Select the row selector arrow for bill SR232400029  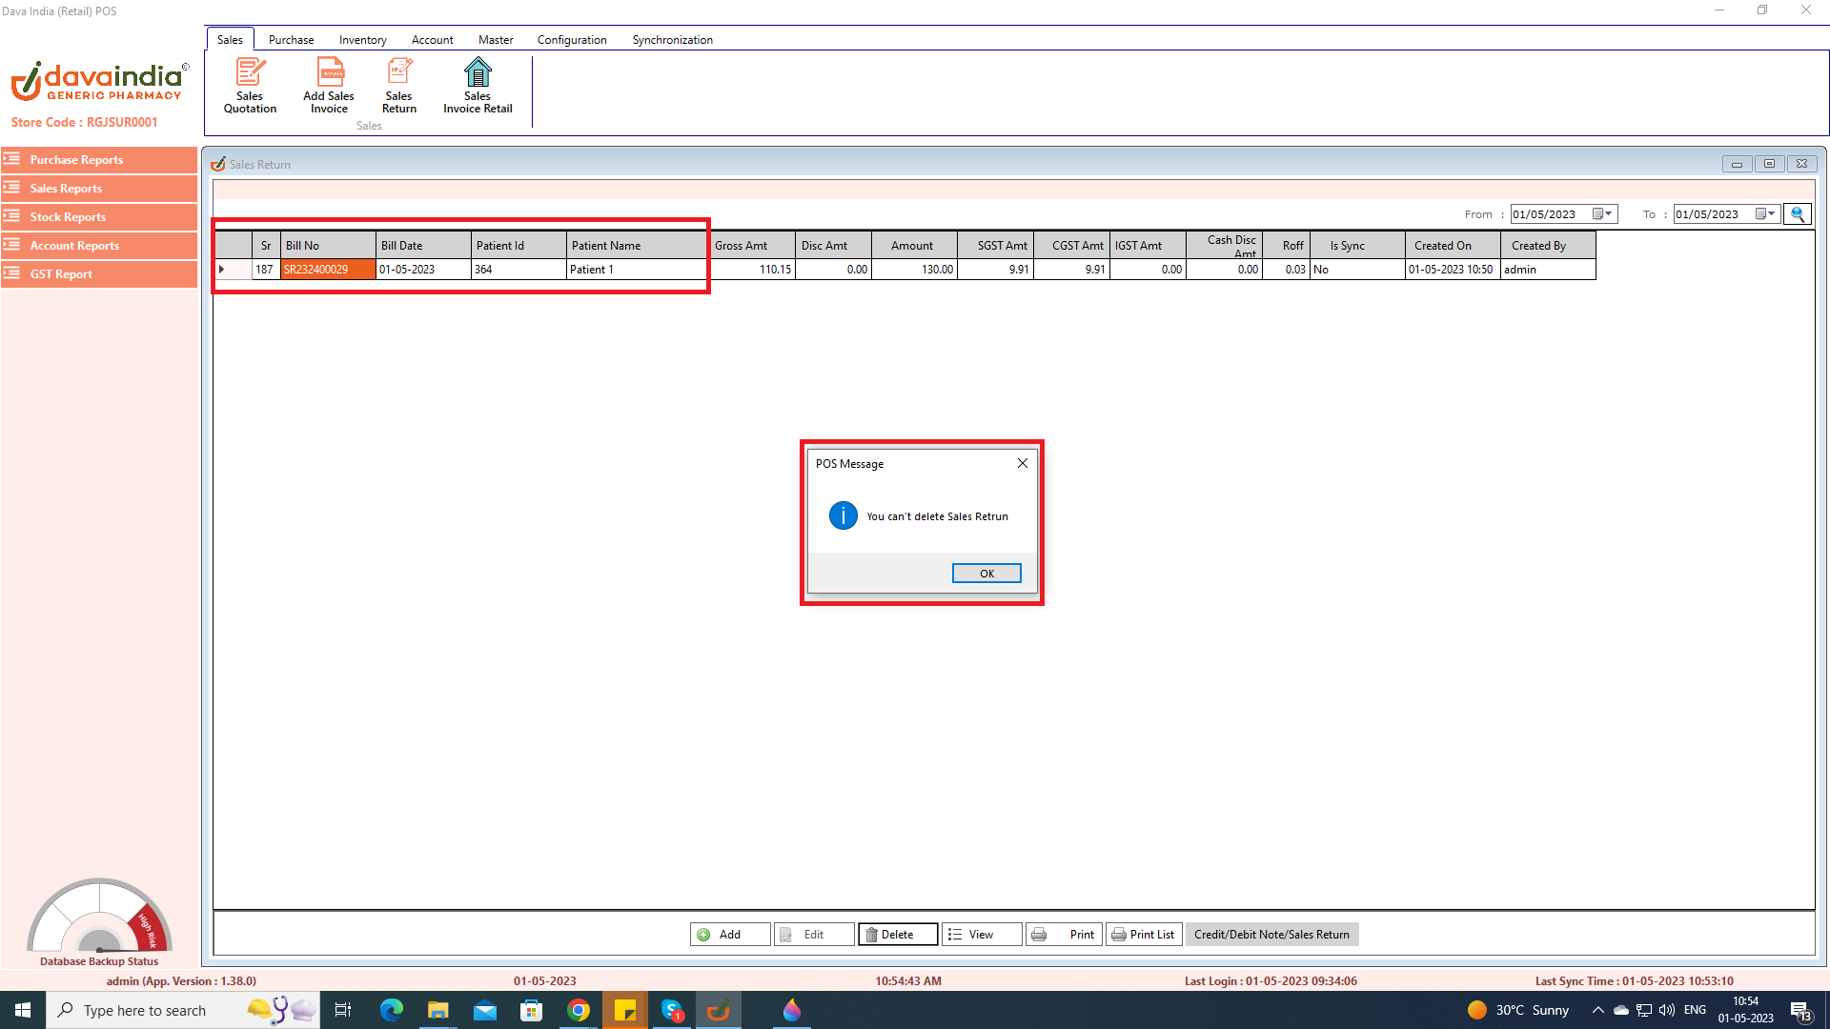tap(222, 270)
